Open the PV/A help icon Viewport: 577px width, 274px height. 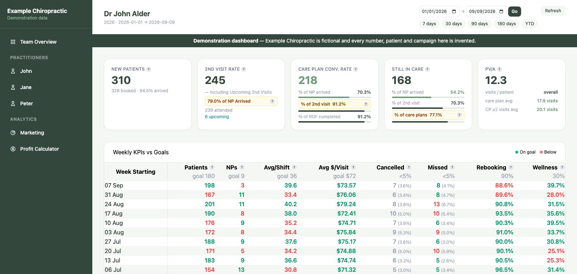point(499,69)
